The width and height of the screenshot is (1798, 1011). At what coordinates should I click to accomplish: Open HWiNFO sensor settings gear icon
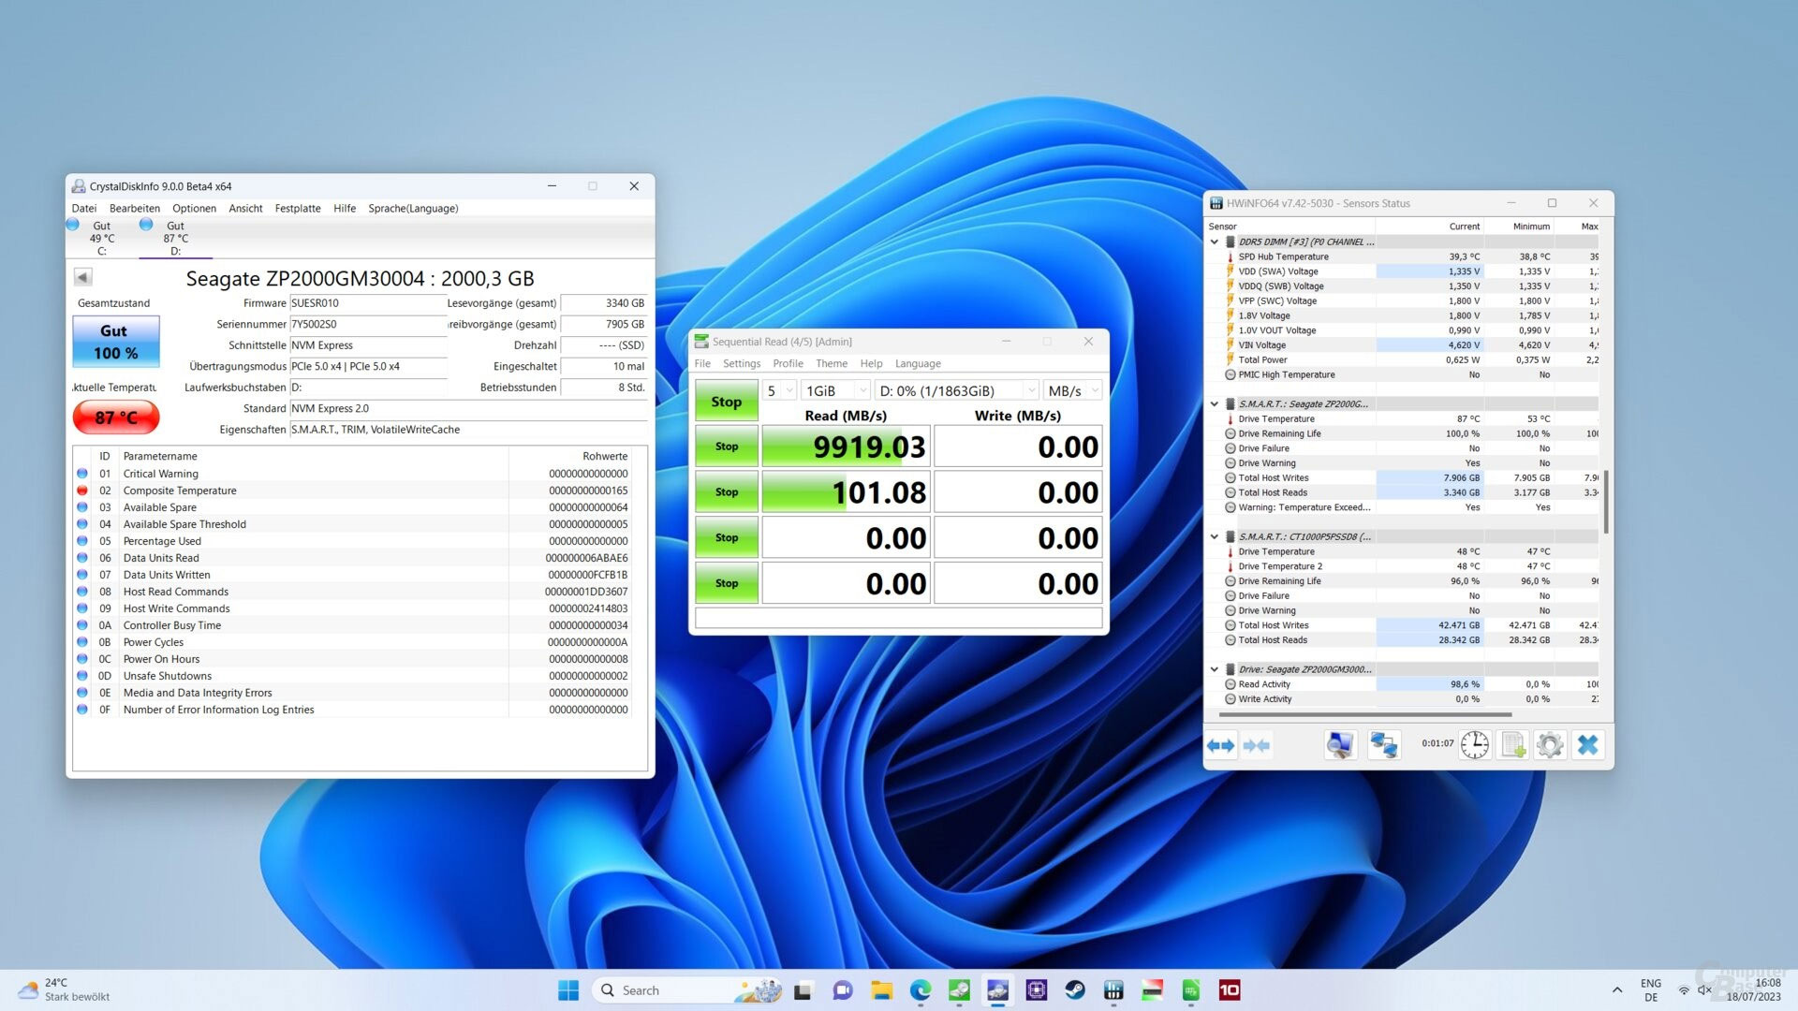click(x=1550, y=745)
